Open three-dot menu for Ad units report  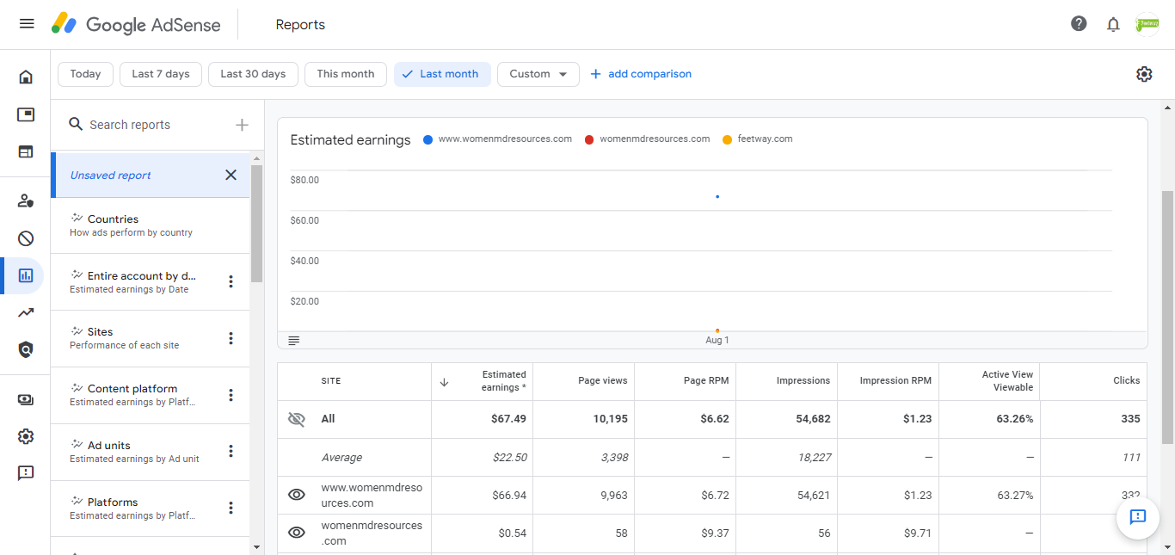click(231, 451)
